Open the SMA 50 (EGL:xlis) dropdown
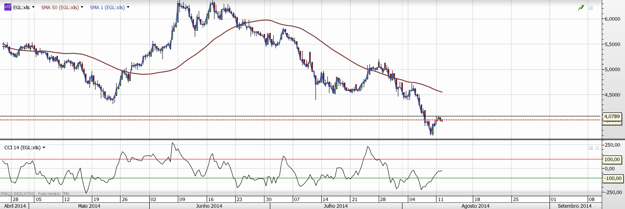This screenshot has height=209, width=625. point(83,7)
